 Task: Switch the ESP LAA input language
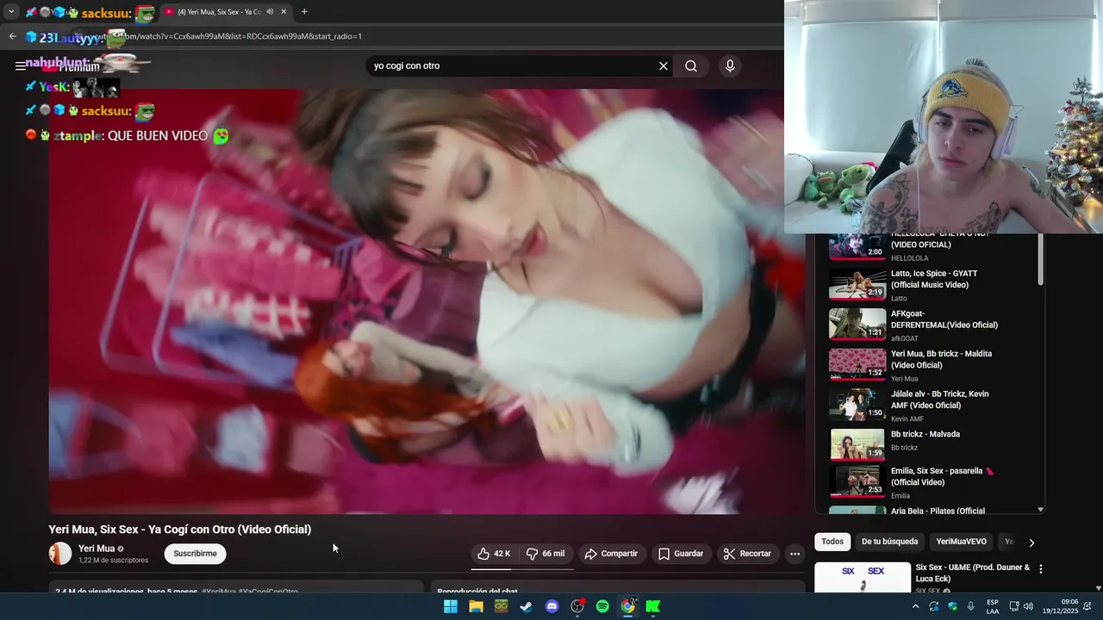tap(993, 606)
